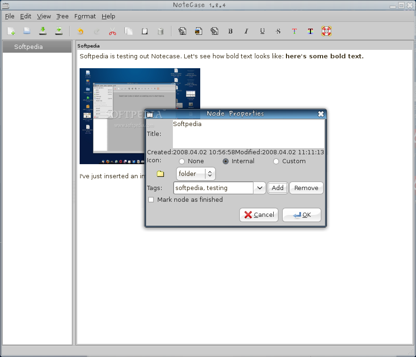Redo using the greyed arrow icon
Viewport: 416px width, 357px height.
tap(97, 31)
